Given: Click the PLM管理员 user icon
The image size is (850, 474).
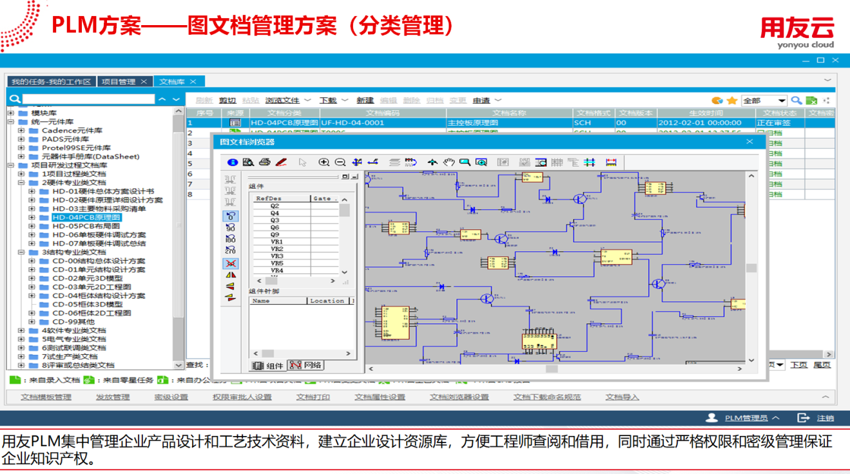Looking at the screenshot, I should (x=711, y=417).
